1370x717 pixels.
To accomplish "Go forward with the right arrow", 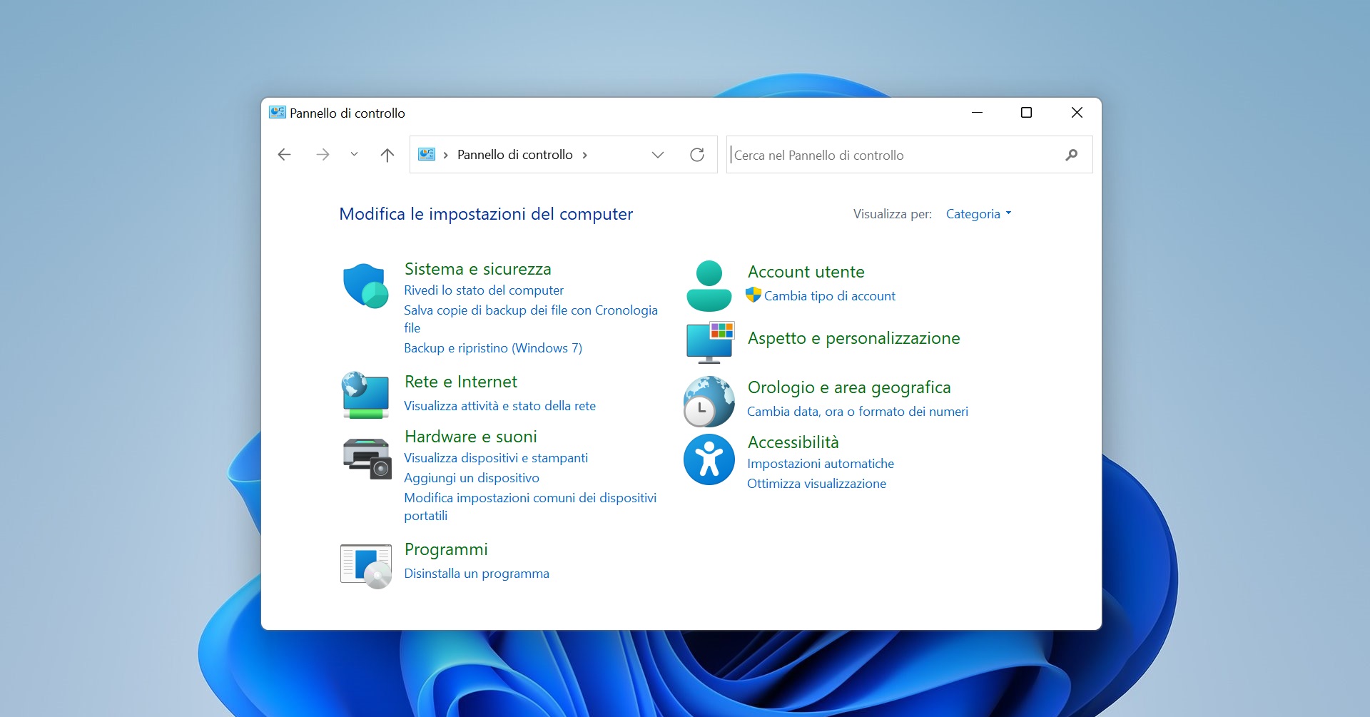I will [323, 155].
